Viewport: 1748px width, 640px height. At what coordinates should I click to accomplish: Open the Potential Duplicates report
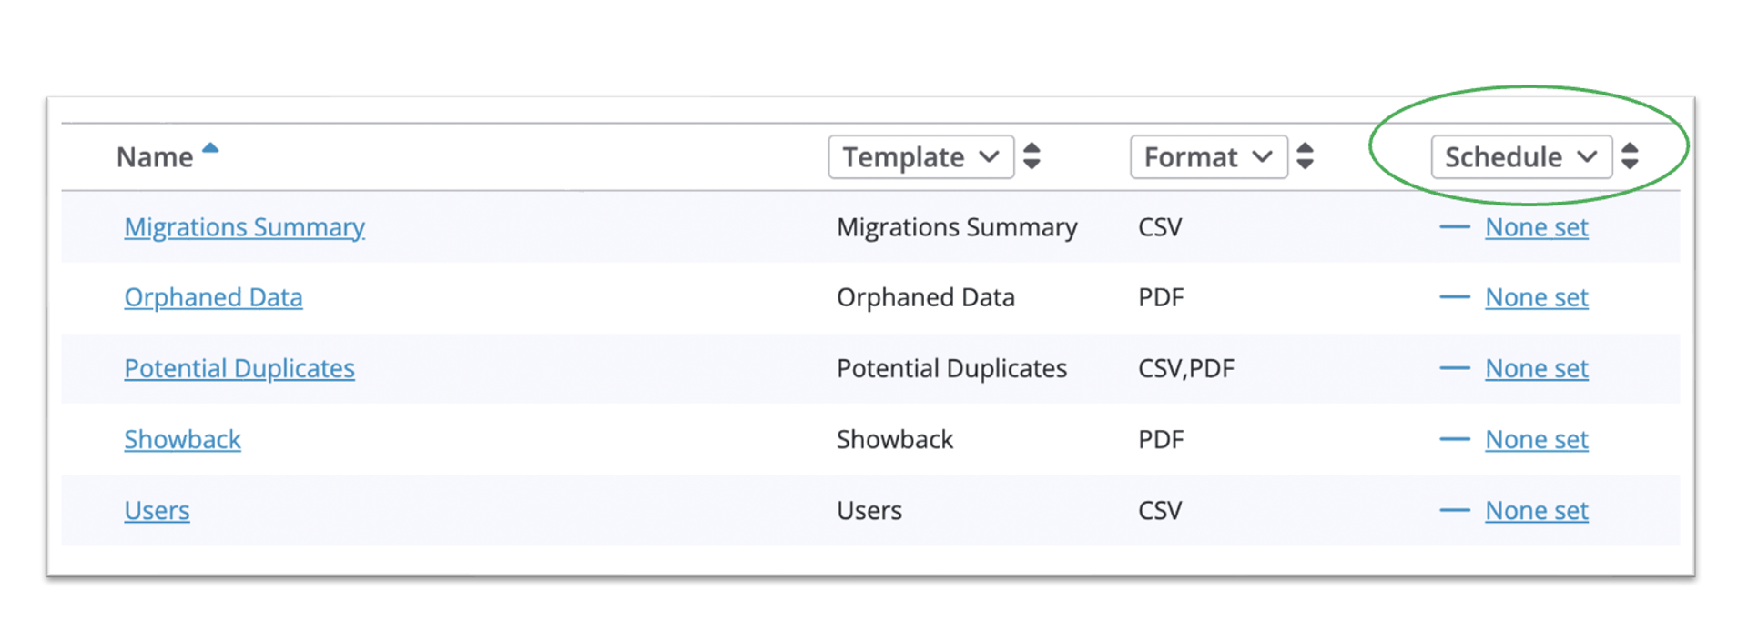[x=239, y=368]
